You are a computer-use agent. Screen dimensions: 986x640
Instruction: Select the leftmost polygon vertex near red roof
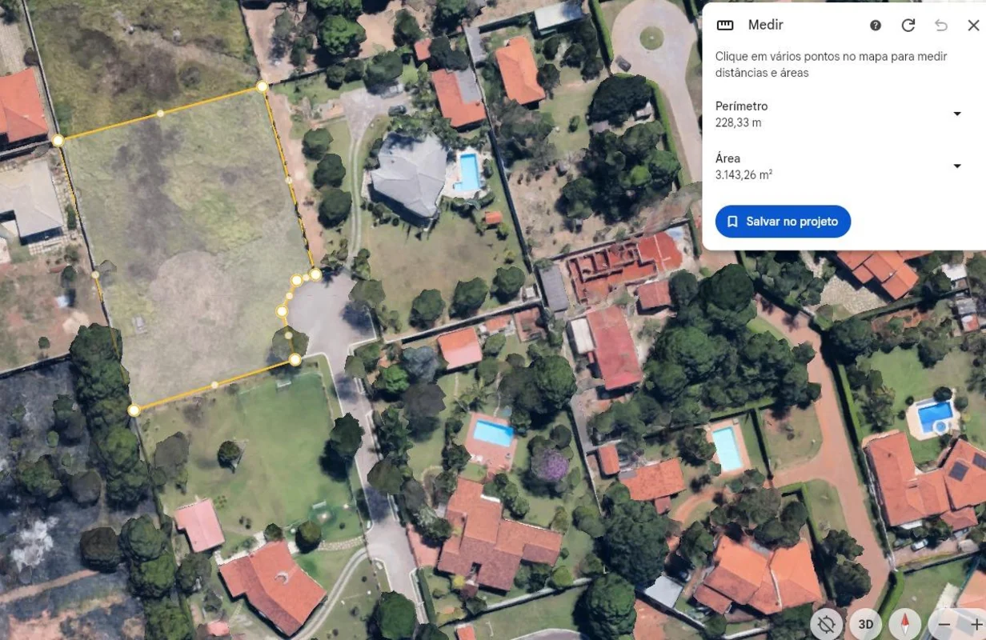[58, 141]
